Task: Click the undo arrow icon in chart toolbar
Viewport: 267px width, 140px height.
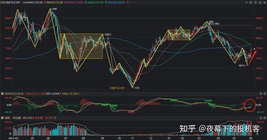Action: 246,2
